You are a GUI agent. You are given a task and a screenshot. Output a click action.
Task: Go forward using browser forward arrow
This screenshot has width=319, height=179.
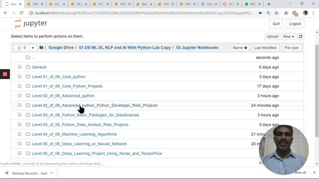13,13
